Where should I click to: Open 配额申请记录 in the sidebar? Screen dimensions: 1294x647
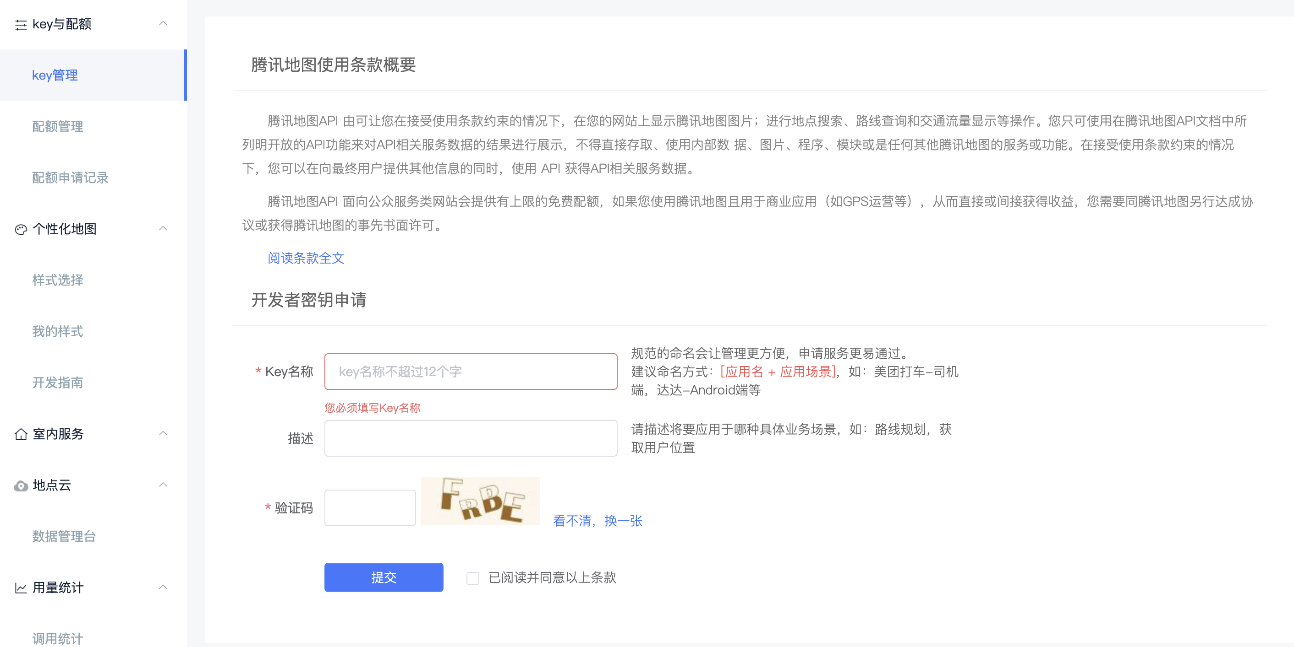tap(70, 178)
